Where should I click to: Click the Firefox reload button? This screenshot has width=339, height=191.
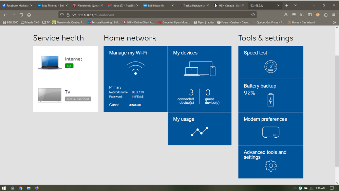[21, 15]
